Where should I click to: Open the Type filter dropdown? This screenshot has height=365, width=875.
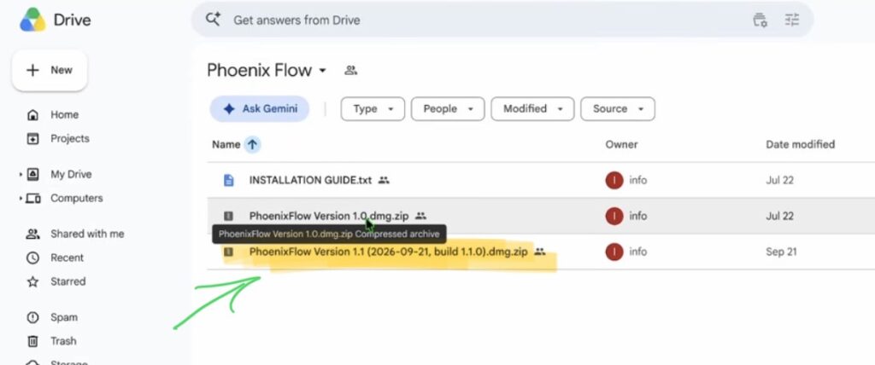tap(373, 108)
